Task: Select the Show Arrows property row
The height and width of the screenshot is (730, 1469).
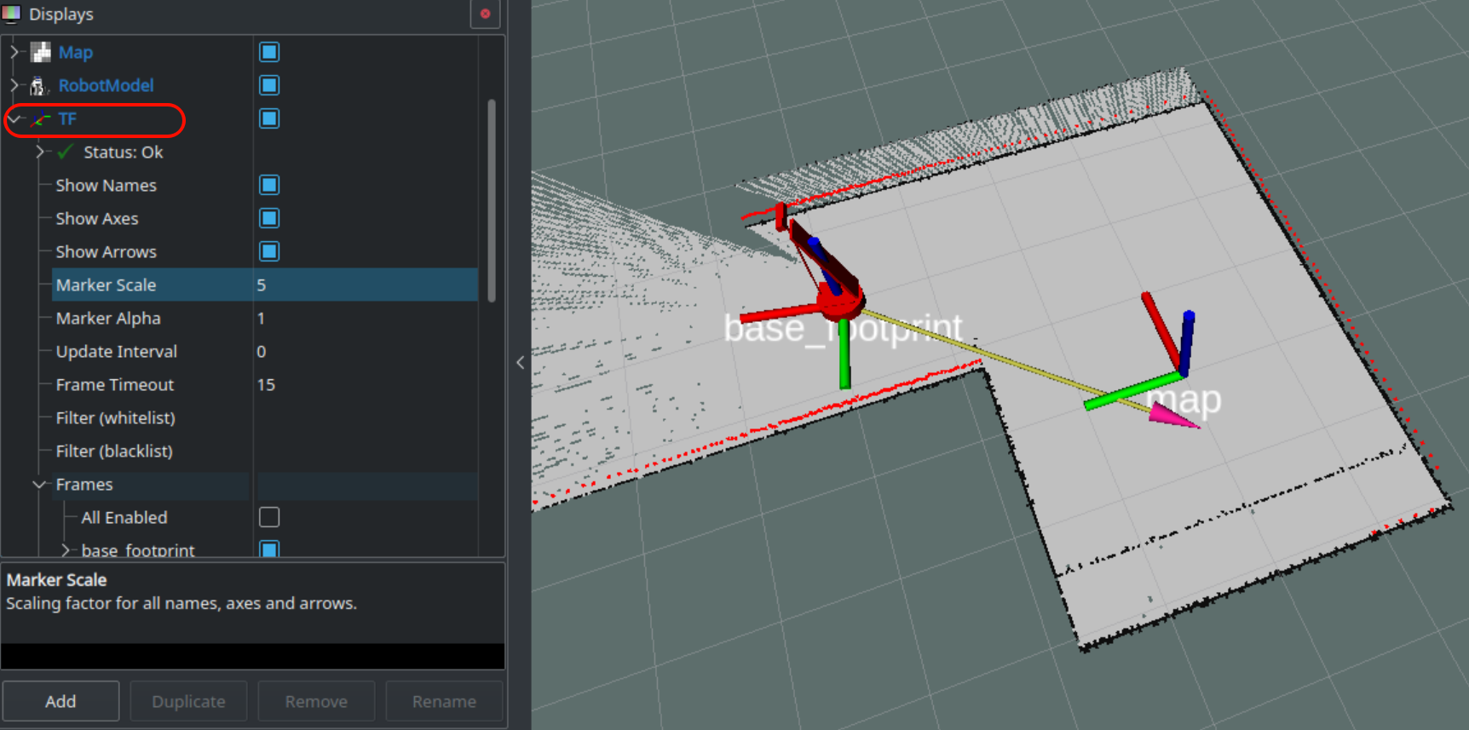Action: coord(106,252)
